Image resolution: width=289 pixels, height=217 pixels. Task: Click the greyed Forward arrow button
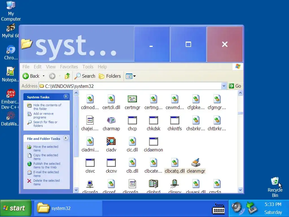pos(52,76)
